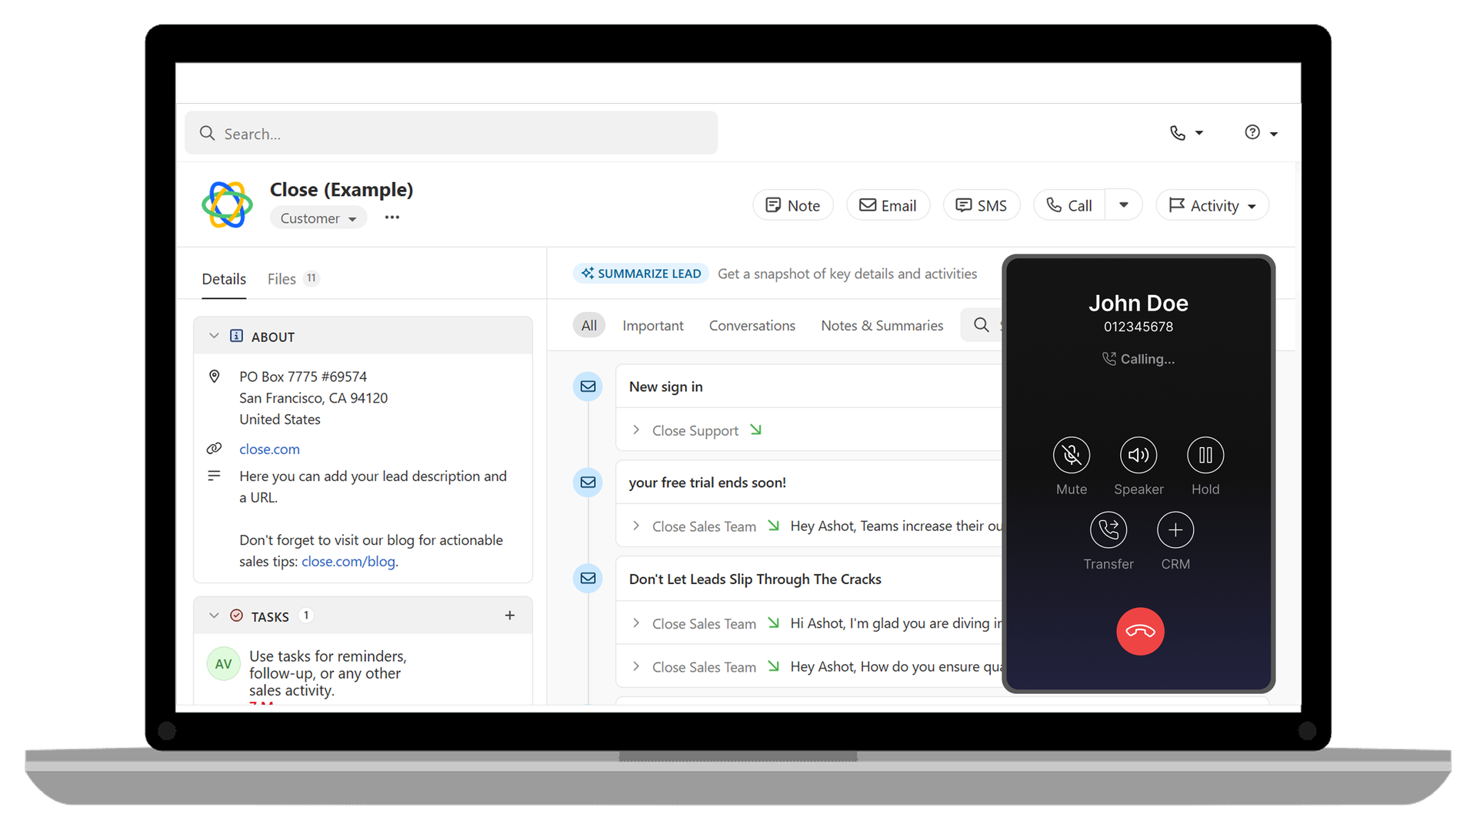Put the call on Hold
This screenshot has width=1477, height=830.
(1205, 455)
